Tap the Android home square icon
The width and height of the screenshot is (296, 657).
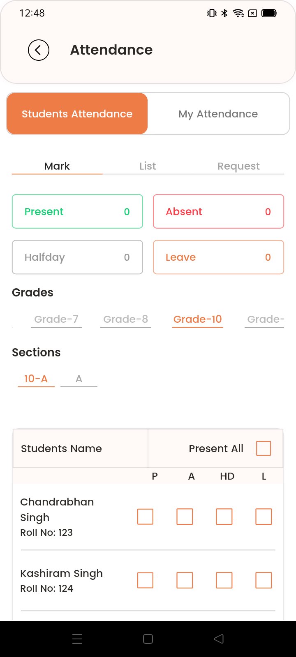[x=148, y=639]
